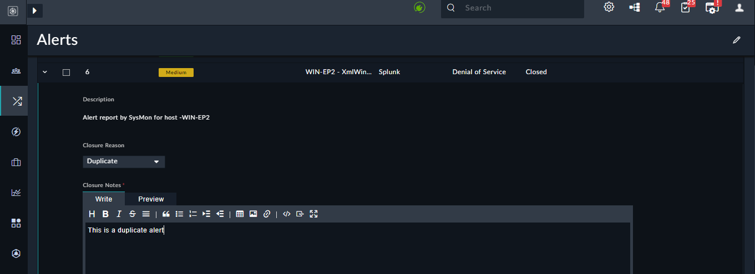Screen dimensions: 755x274
Task: Insert a block quote
Action: [166, 214]
